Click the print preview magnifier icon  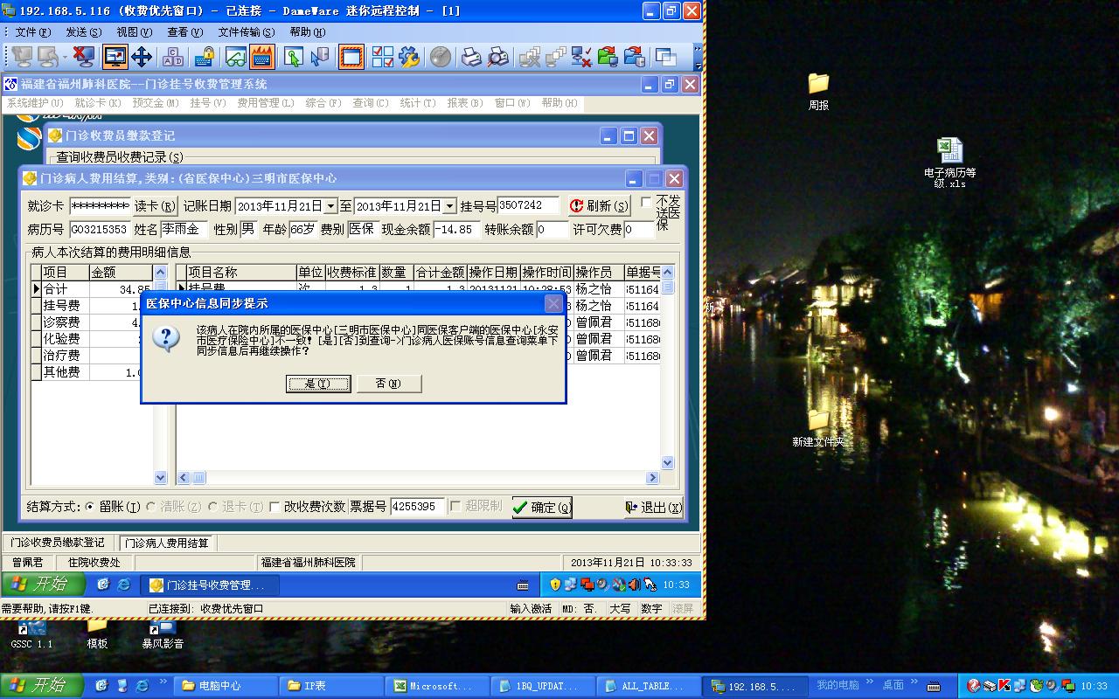click(498, 57)
